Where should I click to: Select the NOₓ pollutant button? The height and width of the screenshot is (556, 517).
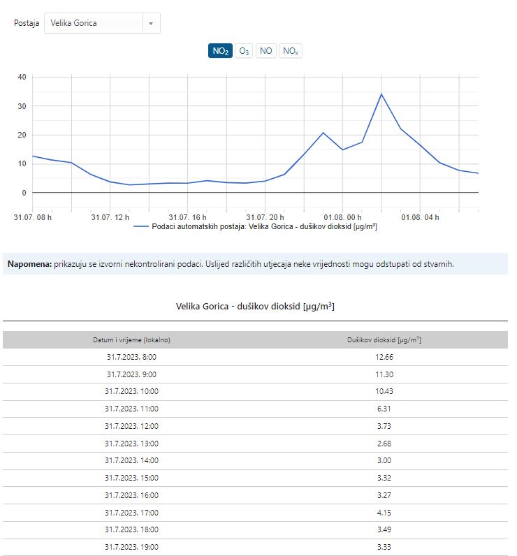click(x=291, y=51)
